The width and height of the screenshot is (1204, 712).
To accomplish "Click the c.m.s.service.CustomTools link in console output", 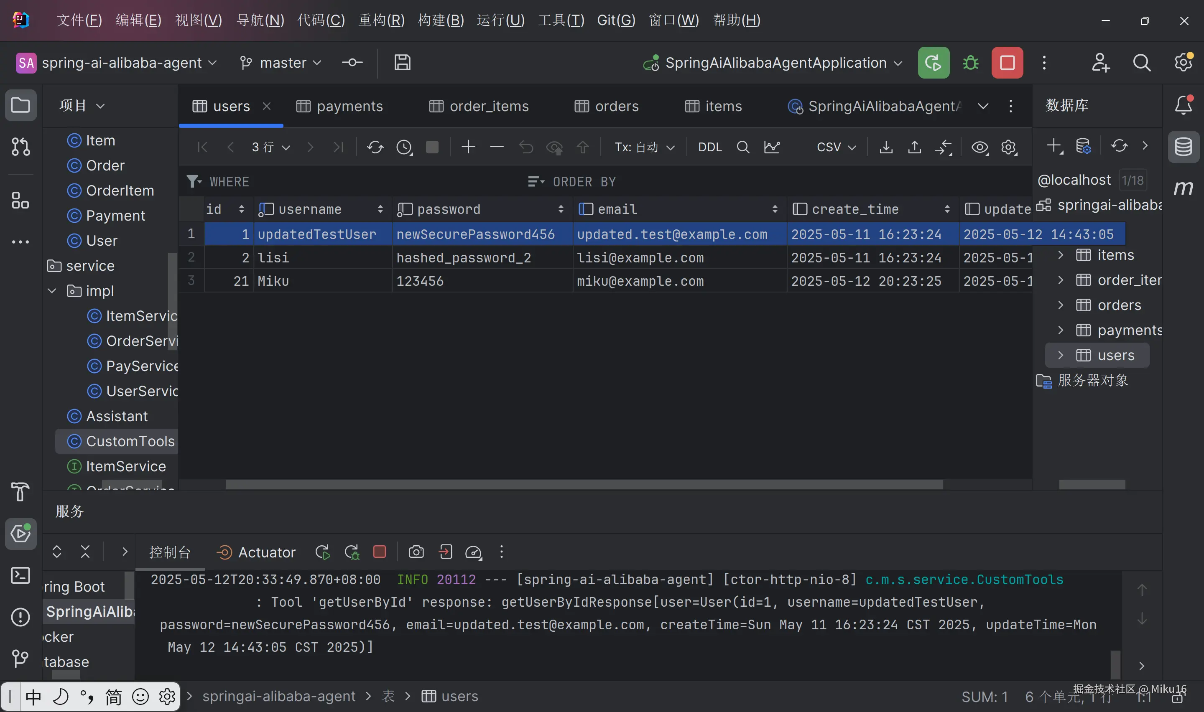I will [x=964, y=579].
